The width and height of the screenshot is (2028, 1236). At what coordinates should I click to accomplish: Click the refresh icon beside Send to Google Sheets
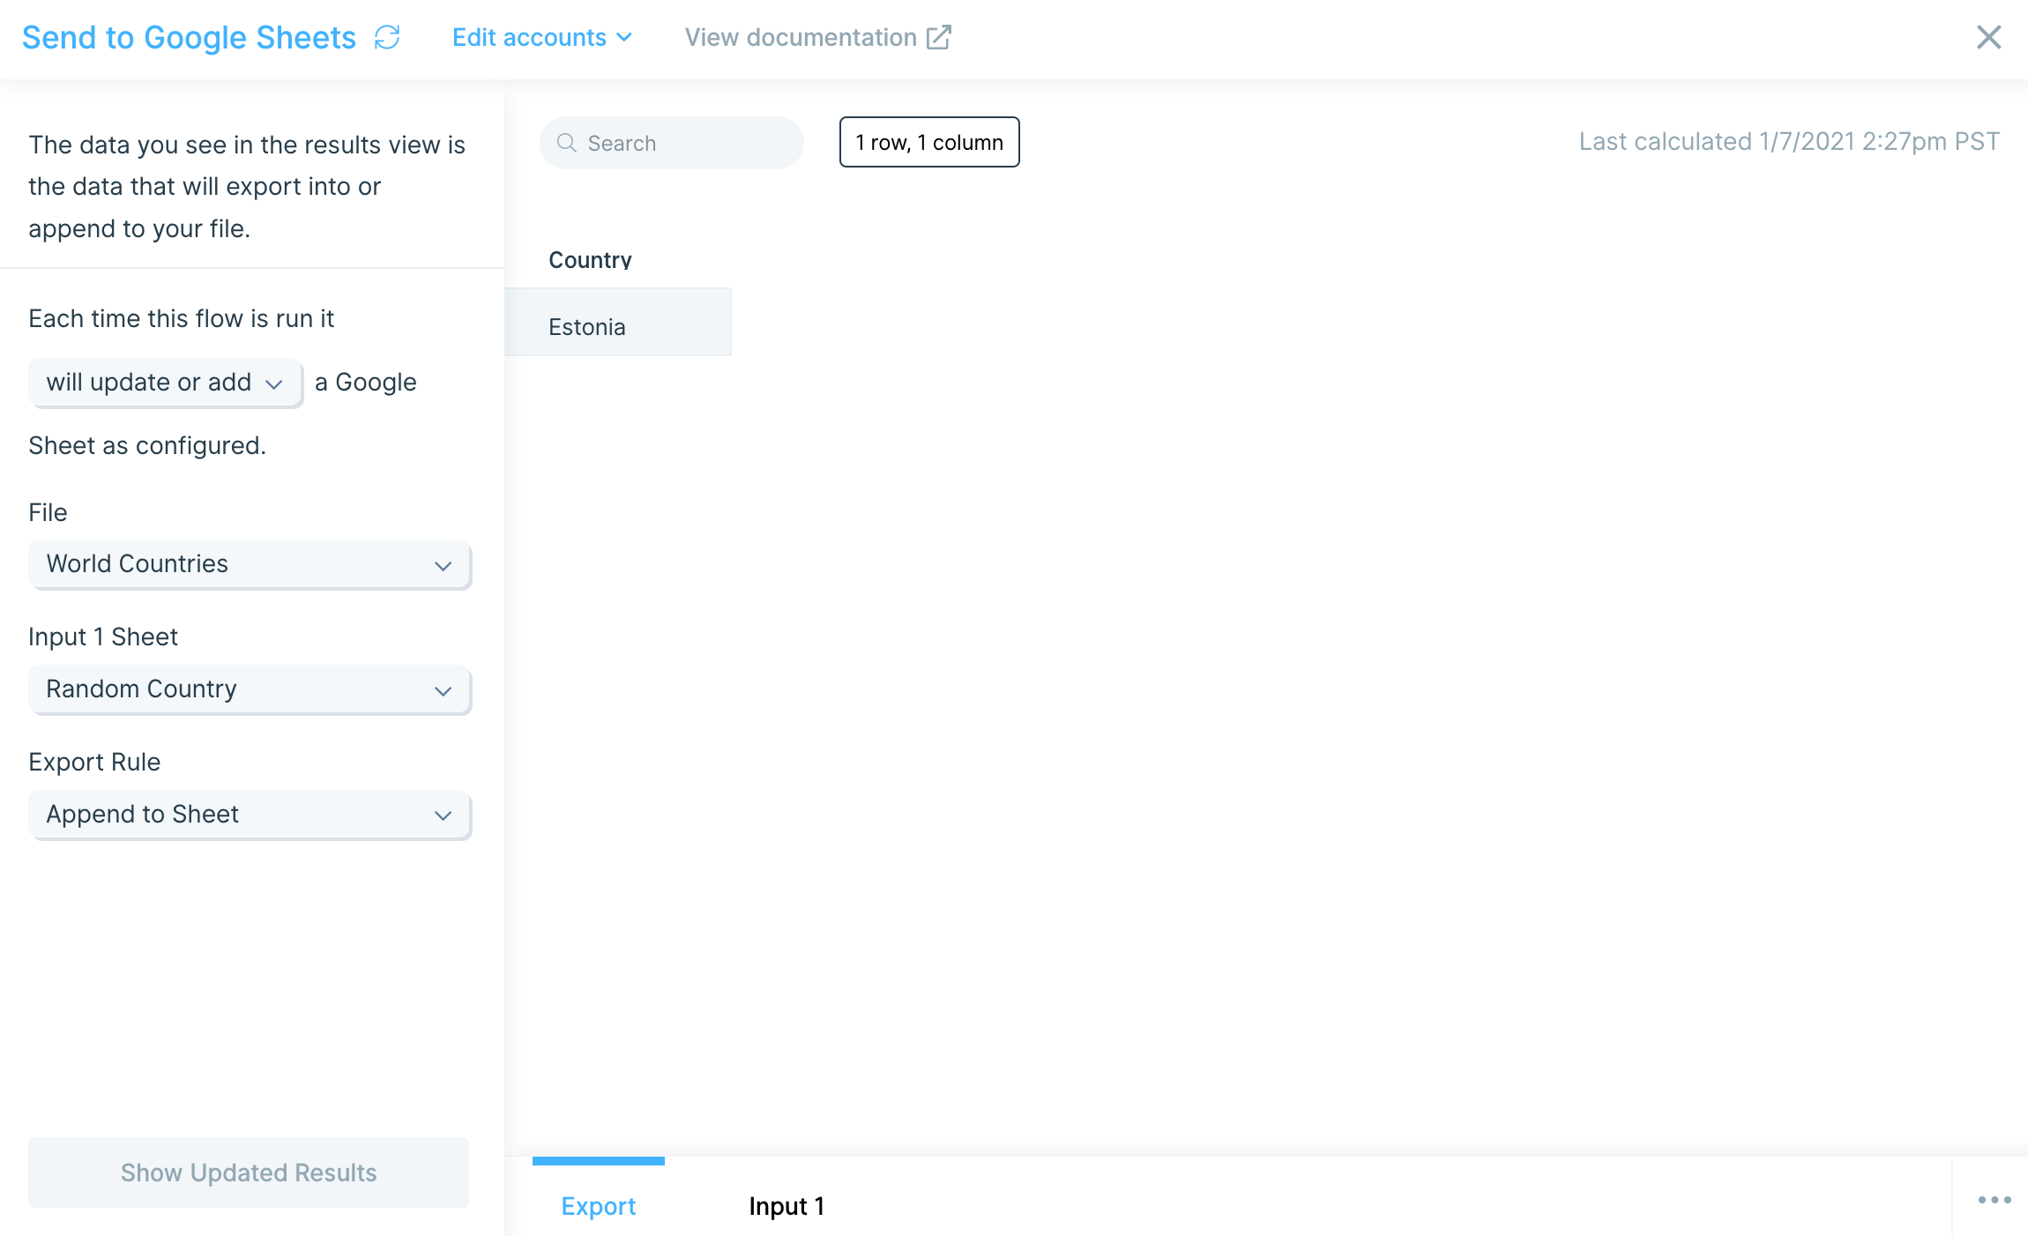pyautogui.click(x=387, y=37)
